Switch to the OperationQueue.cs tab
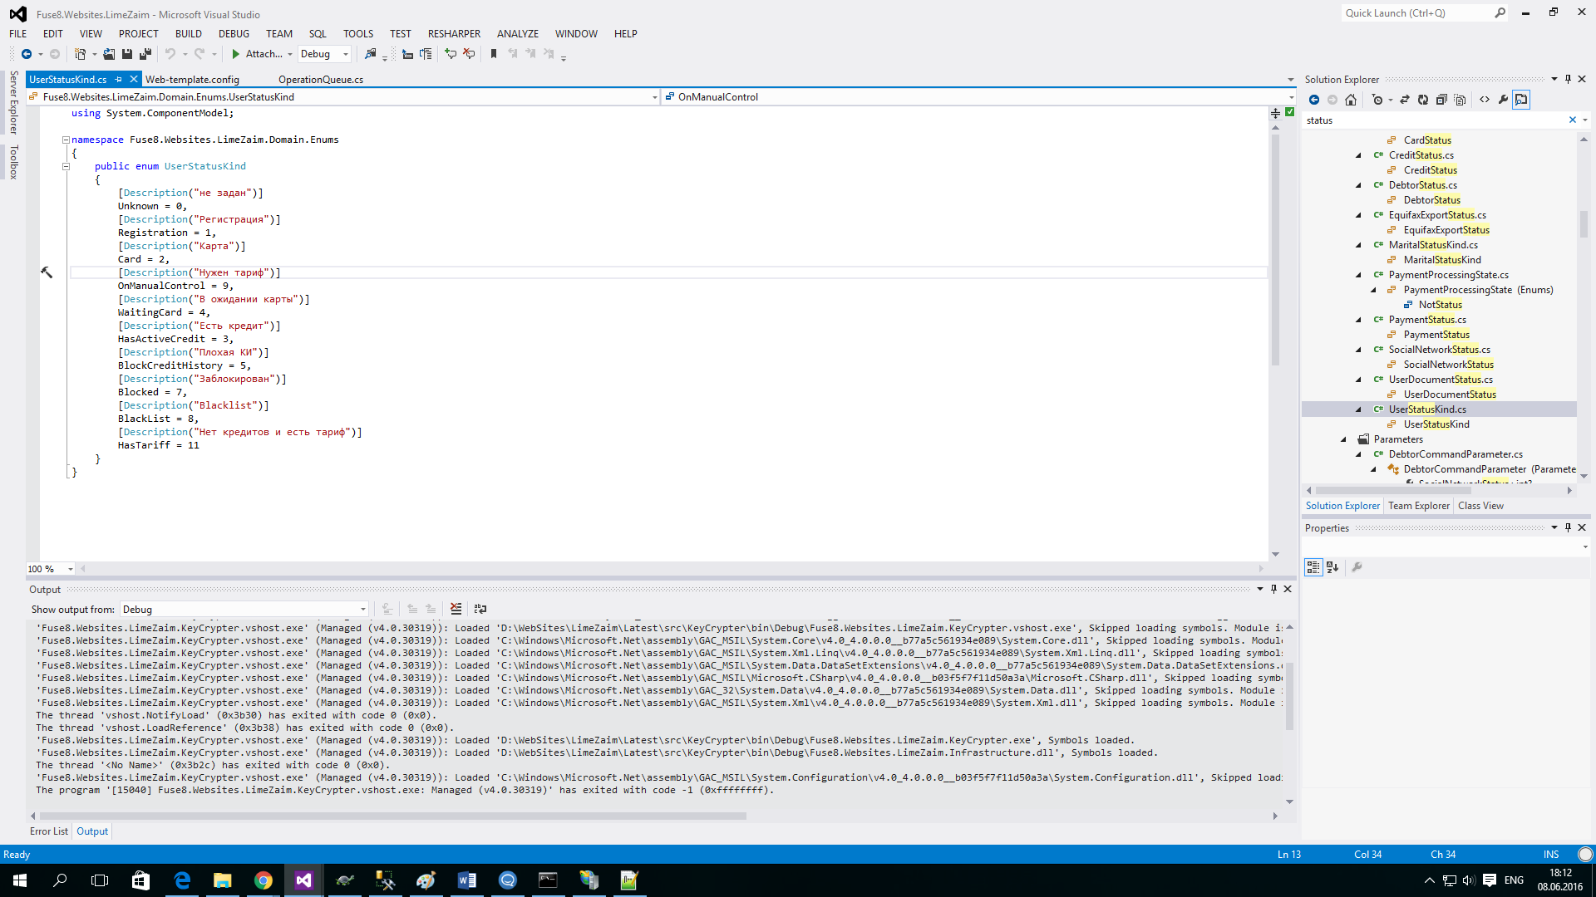1596x897 pixels. click(x=321, y=80)
